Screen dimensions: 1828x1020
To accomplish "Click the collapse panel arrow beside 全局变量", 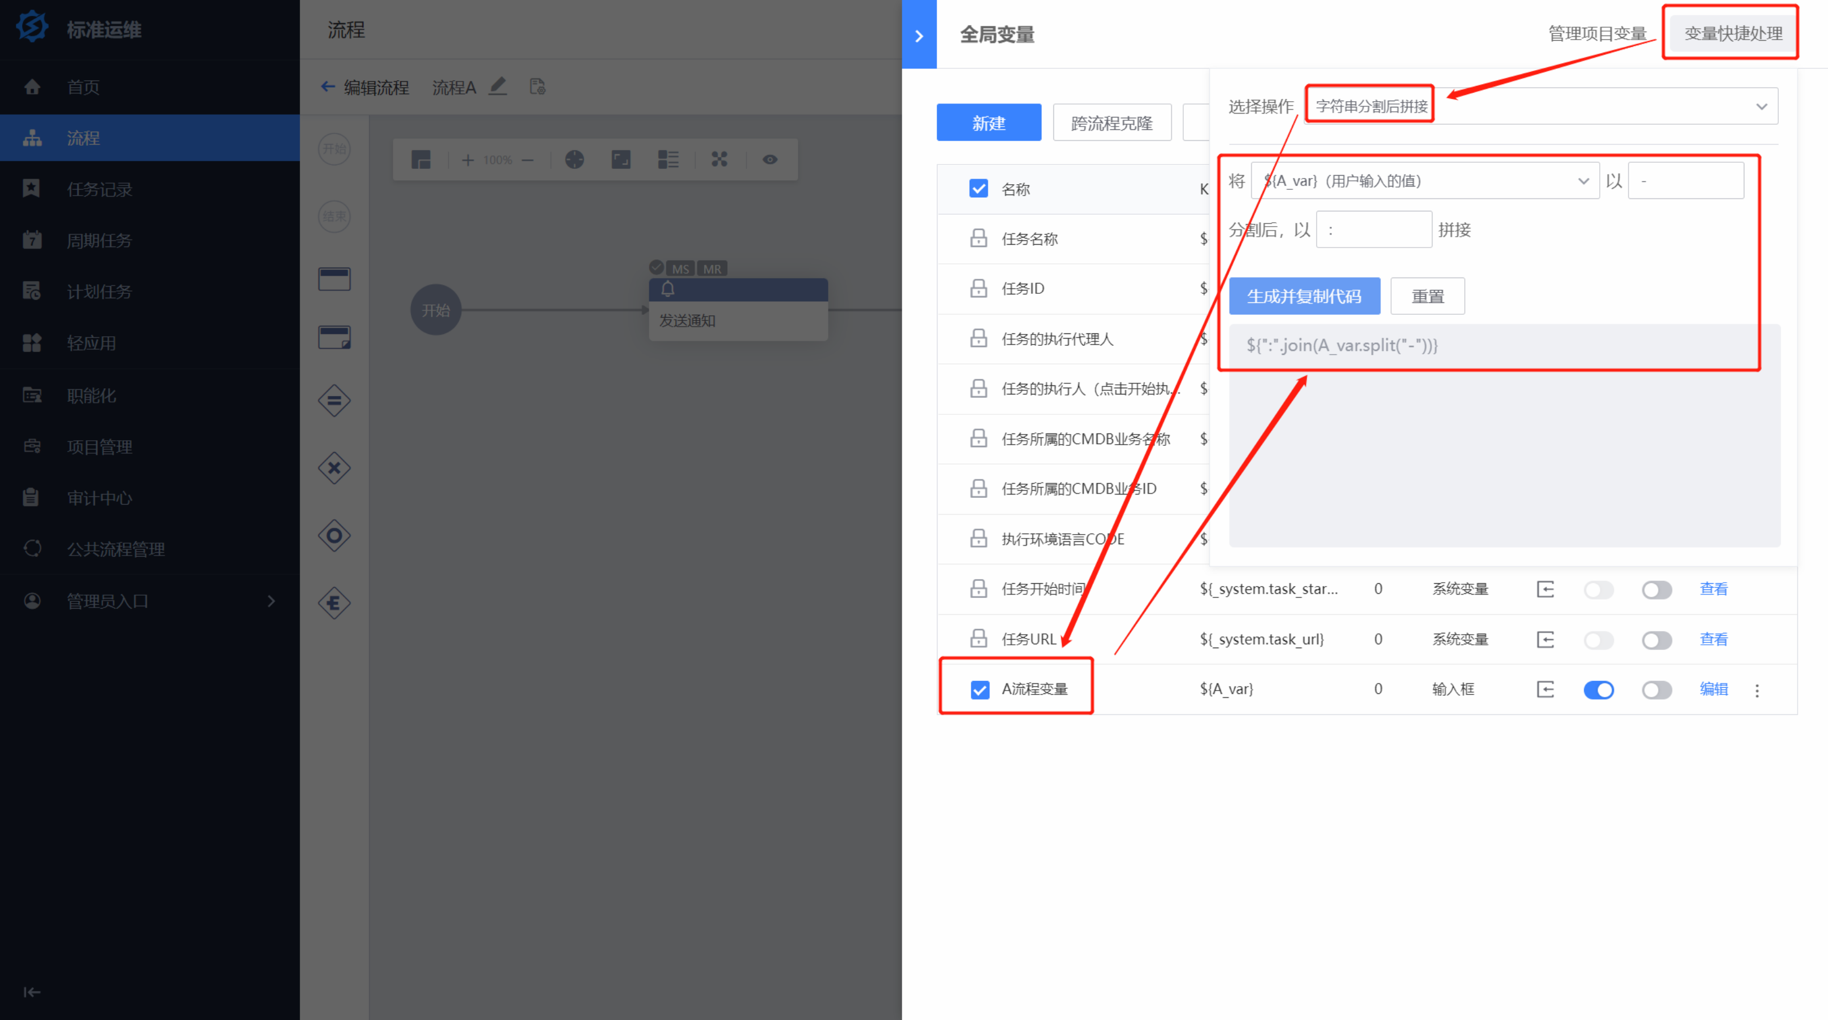I will (x=919, y=36).
